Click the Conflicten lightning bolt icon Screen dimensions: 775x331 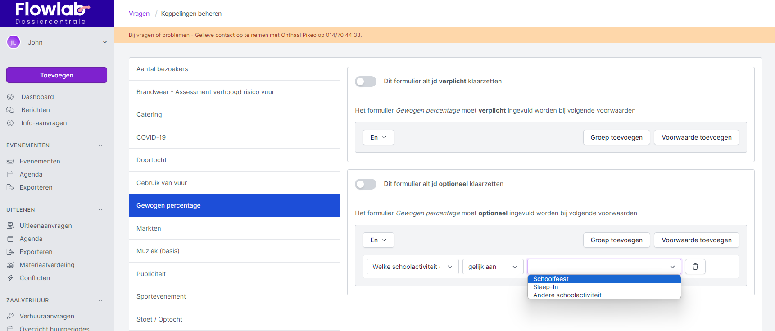point(10,278)
